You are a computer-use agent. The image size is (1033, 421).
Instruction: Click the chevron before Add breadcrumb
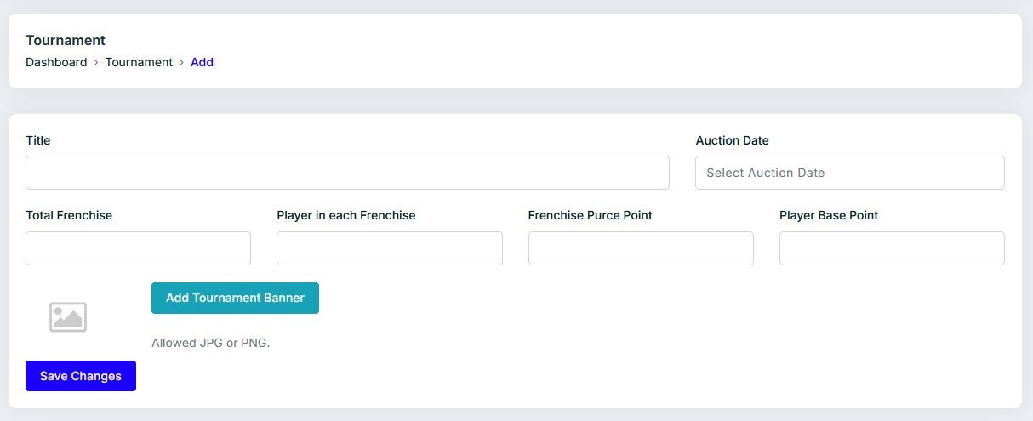point(181,63)
